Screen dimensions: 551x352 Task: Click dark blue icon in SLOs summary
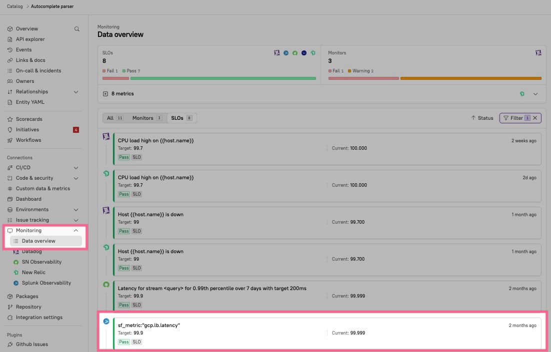coord(304,53)
